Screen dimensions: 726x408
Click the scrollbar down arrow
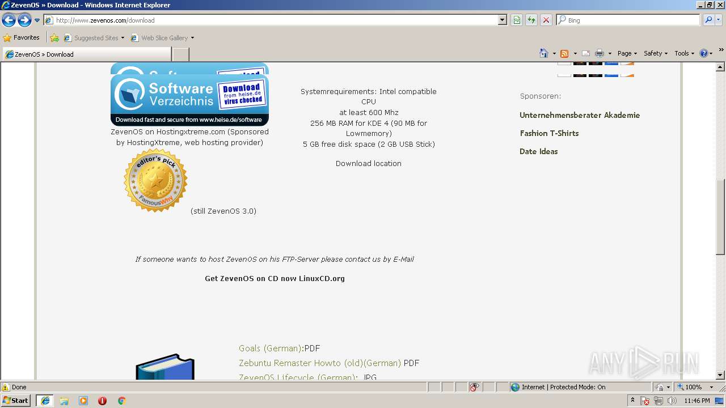tap(720, 375)
